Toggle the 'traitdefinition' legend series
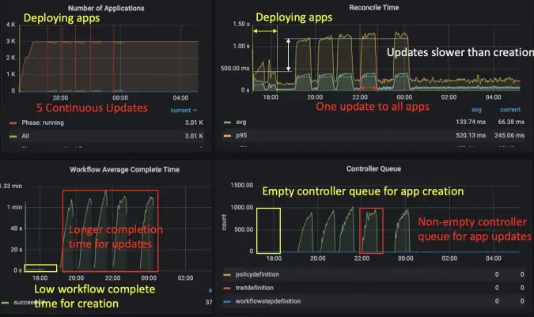Screen dimensions: 534x317 (255, 288)
